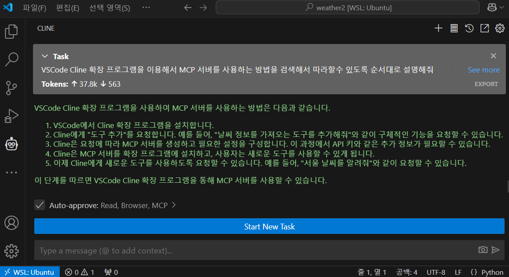The image size is (509, 277).
Task: Open the Accounts menu icon
Action: click(x=11, y=223)
